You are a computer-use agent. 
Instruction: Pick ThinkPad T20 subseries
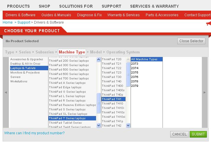(113, 59)
